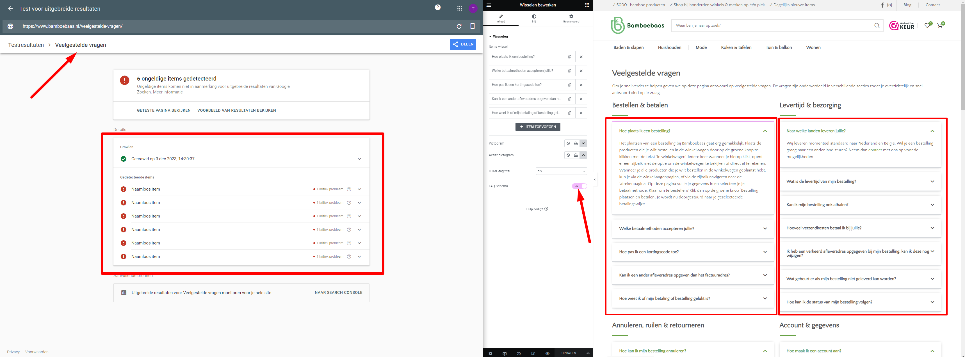Click the refresh icon next to URL
Viewport: 965px width, 357px height.
(x=459, y=26)
